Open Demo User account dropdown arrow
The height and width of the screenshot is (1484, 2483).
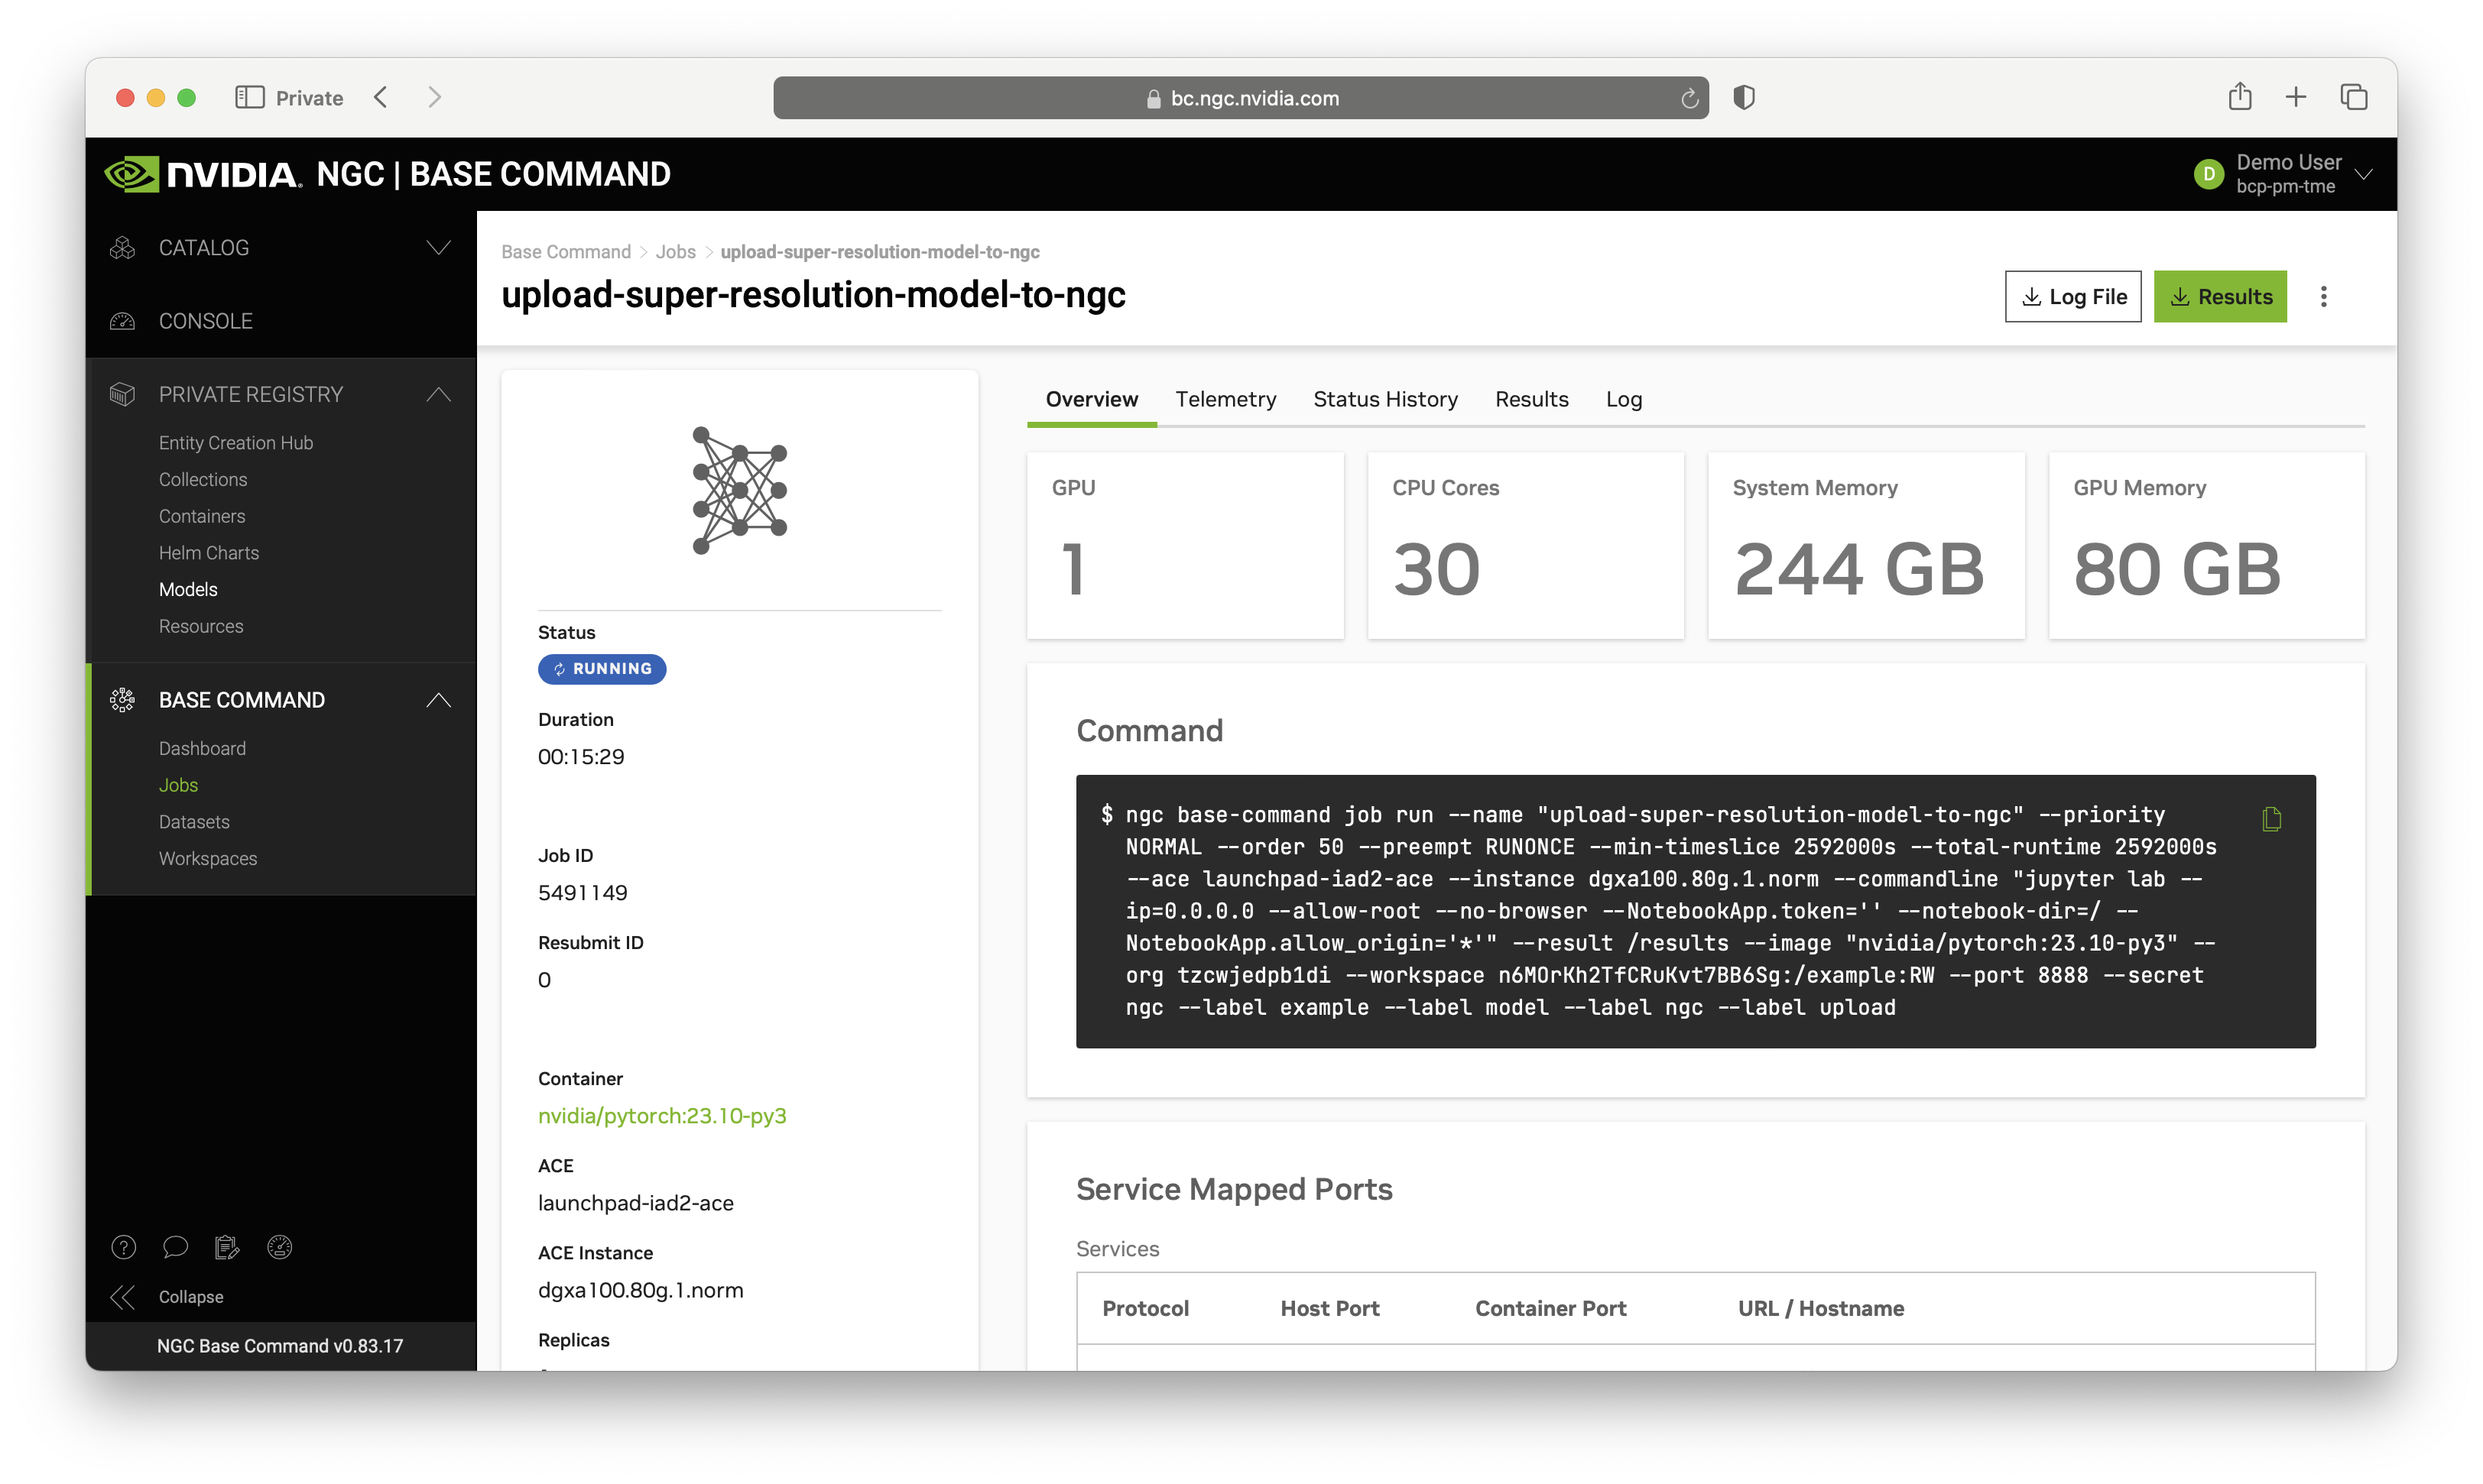pos(2363,174)
